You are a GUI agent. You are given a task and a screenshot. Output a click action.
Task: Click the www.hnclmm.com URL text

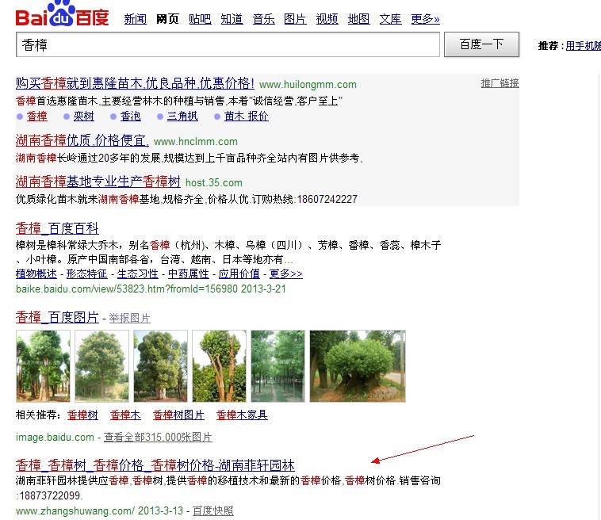tap(196, 141)
